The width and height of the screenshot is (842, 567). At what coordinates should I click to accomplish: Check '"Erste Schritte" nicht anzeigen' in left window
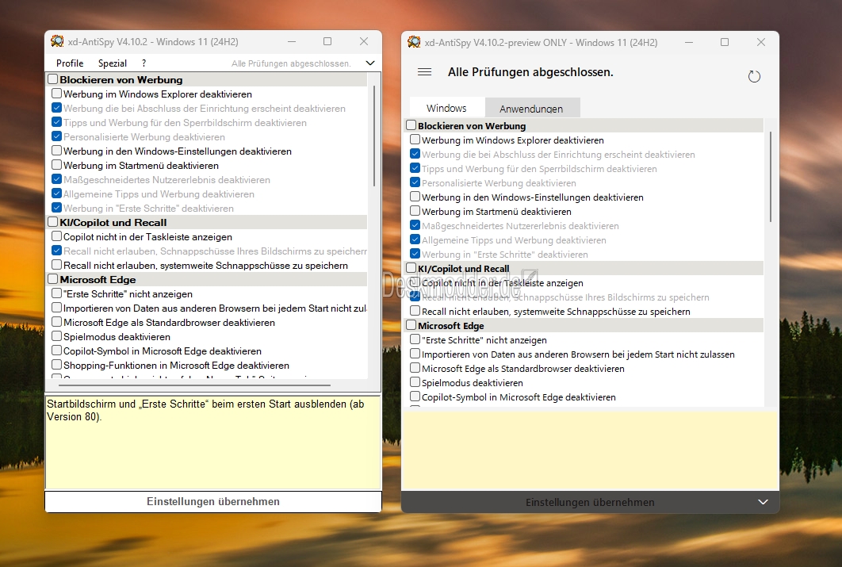coord(56,293)
